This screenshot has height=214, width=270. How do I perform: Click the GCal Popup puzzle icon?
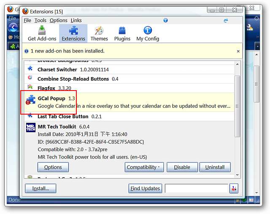(x=31, y=100)
